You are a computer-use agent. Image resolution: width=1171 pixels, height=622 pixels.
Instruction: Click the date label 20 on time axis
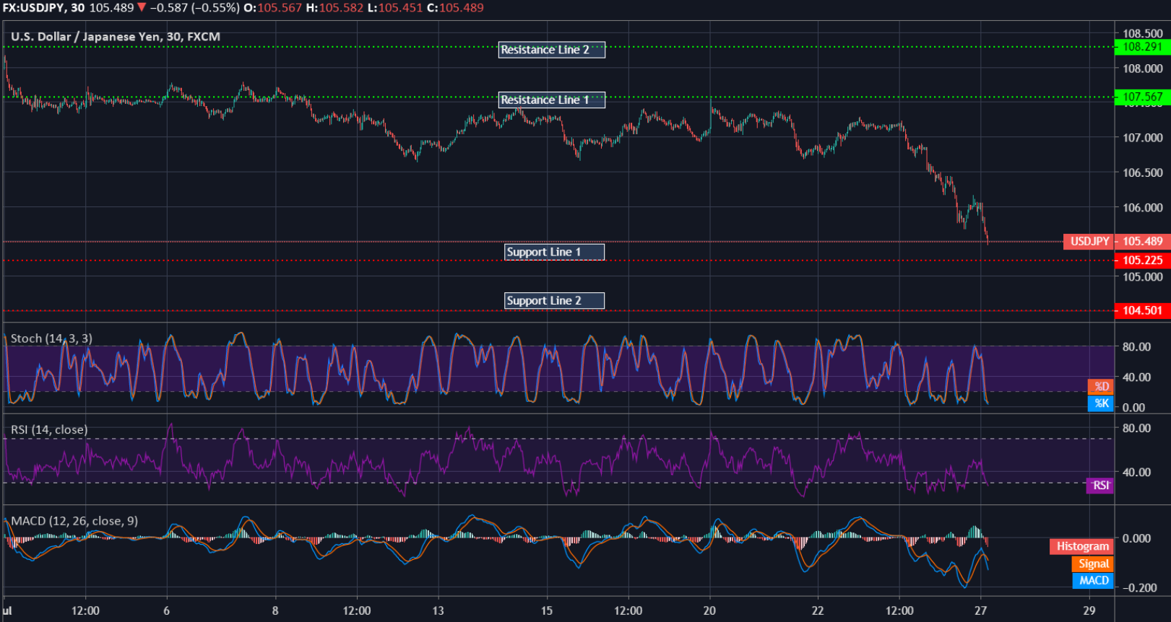709,610
